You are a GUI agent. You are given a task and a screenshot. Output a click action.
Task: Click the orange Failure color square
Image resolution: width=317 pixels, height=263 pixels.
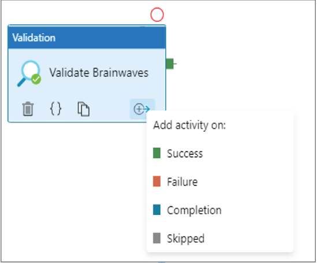(156, 181)
